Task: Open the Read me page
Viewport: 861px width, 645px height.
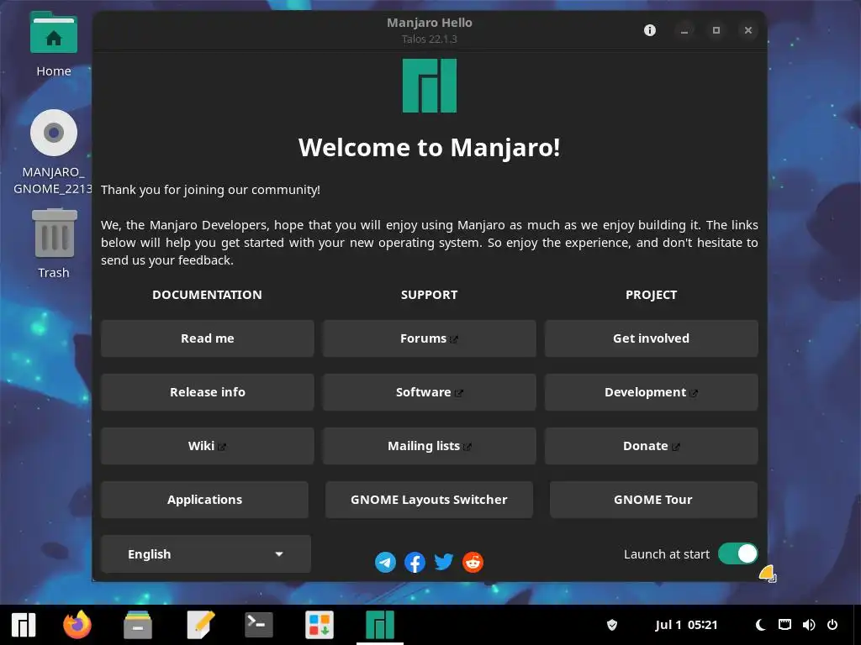Action: point(208,338)
